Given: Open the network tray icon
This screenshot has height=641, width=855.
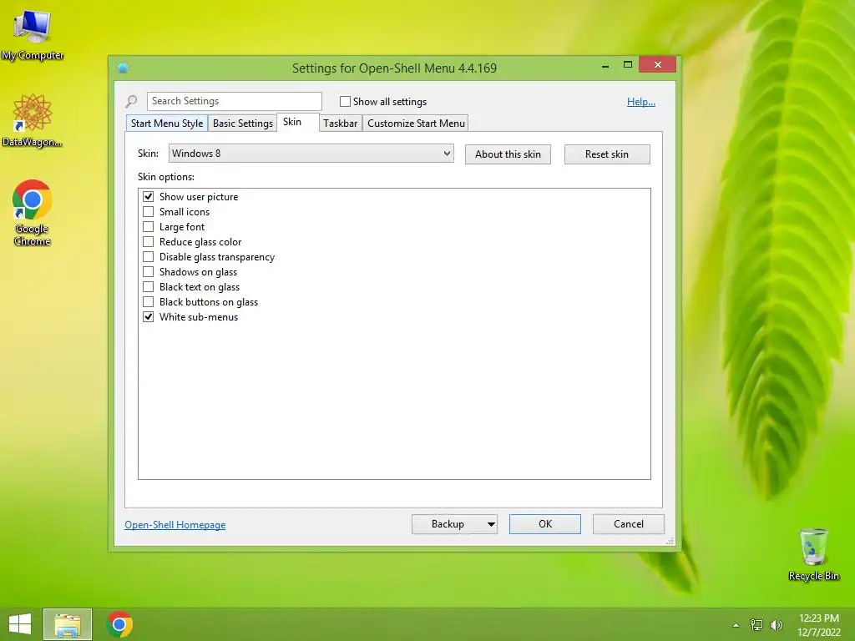Looking at the screenshot, I should click(x=756, y=625).
